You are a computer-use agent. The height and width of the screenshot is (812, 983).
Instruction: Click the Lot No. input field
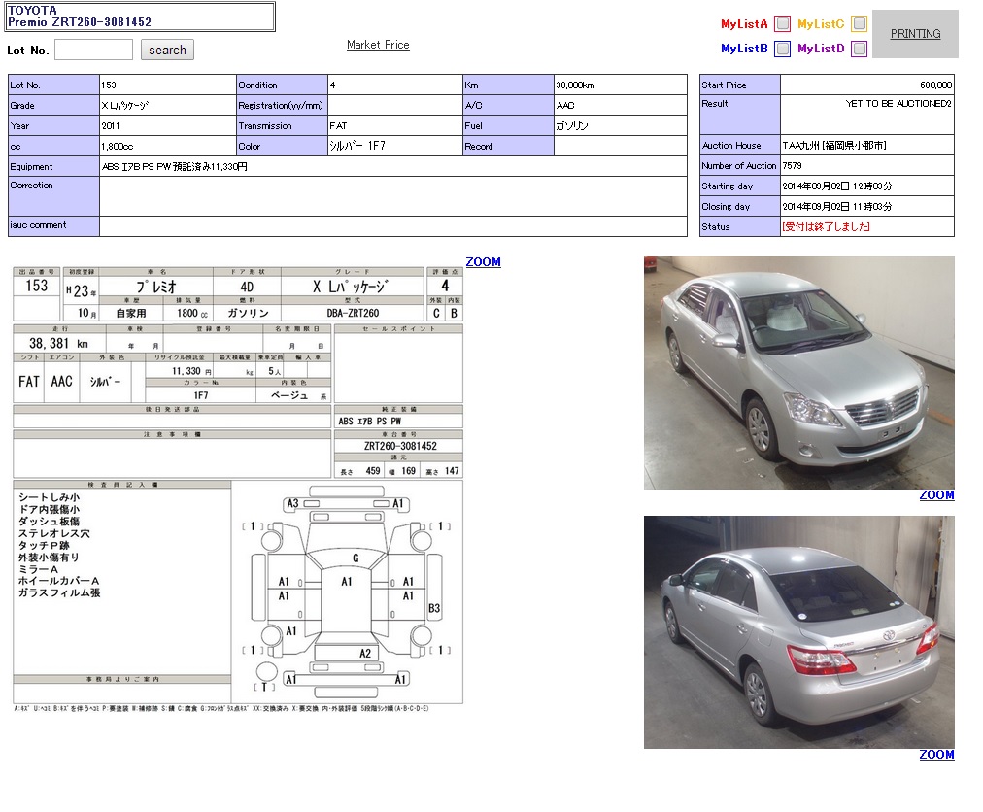(x=93, y=50)
